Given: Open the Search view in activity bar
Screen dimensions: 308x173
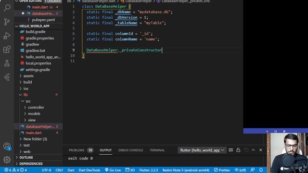Looking at the screenshot, I should [7, 8].
